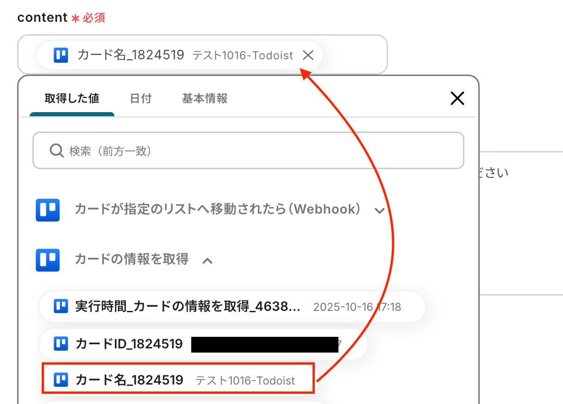
Task: Select the 取得した値 tab
Action: (x=72, y=98)
